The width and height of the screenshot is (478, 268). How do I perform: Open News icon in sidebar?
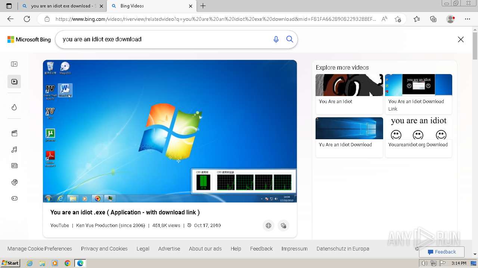pyautogui.click(x=14, y=166)
